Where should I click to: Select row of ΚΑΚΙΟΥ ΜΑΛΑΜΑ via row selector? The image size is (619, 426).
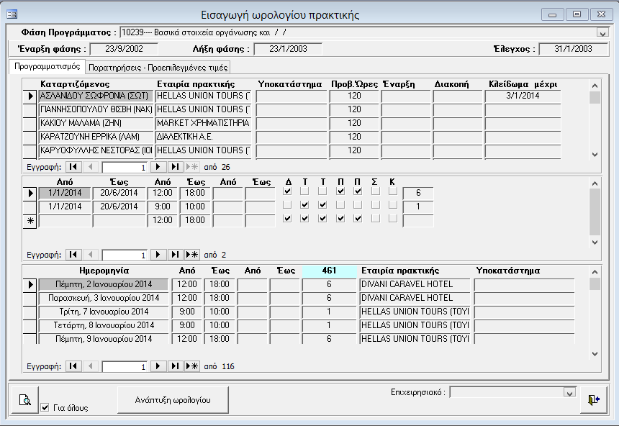[x=30, y=124]
